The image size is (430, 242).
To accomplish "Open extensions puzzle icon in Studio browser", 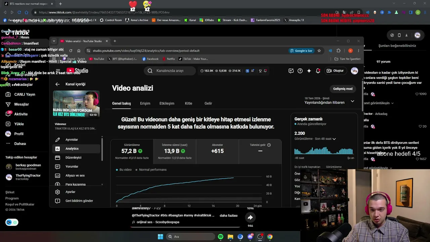I will 339,51.
